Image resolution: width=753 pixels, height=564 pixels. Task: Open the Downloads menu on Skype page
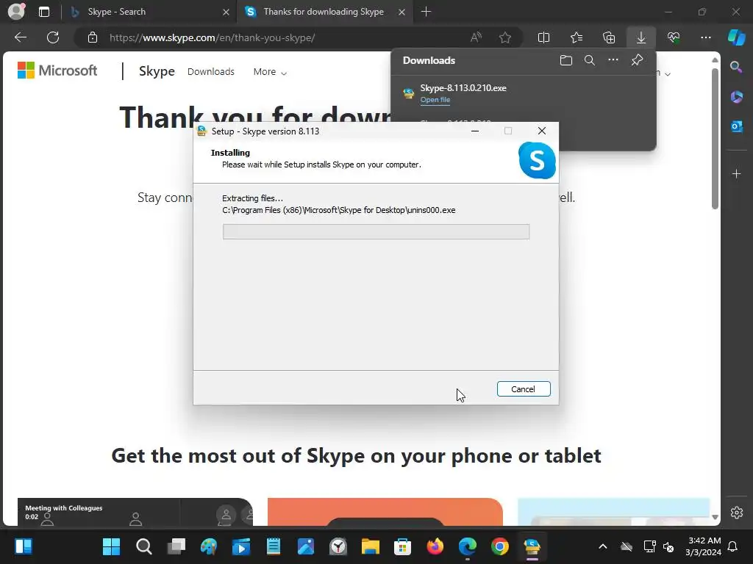pyautogui.click(x=211, y=71)
